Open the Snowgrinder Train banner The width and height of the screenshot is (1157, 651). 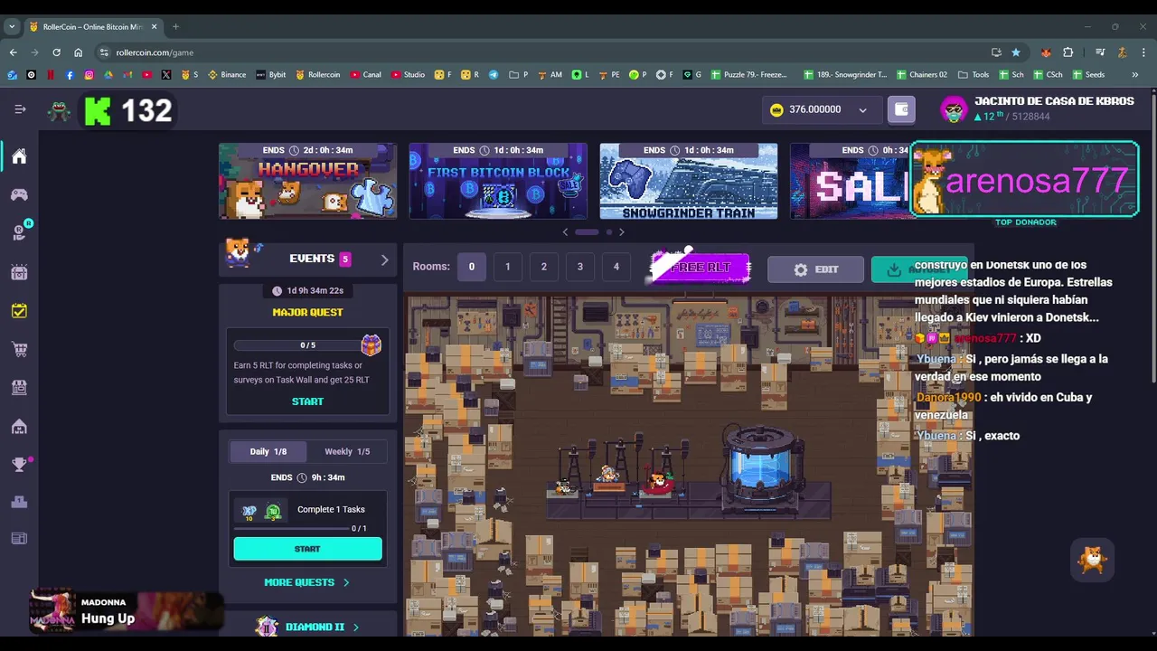coord(689,181)
